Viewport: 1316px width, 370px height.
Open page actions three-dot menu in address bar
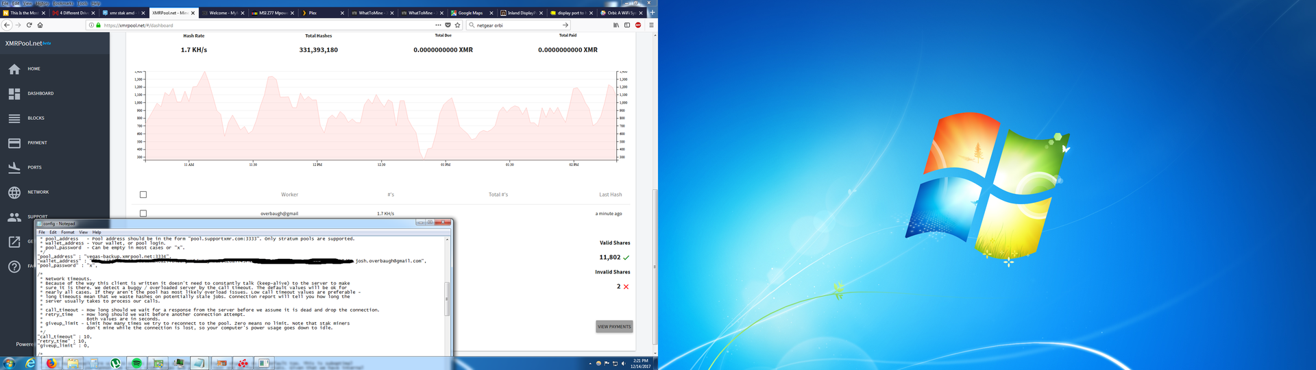[x=439, y=25]
